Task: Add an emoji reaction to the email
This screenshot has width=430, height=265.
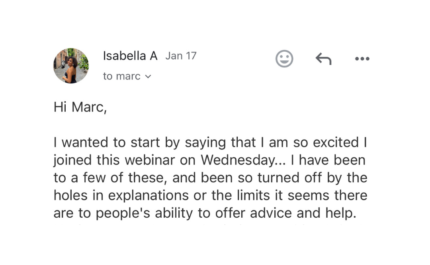Action: pyautogui.click(x=284, y=58)
